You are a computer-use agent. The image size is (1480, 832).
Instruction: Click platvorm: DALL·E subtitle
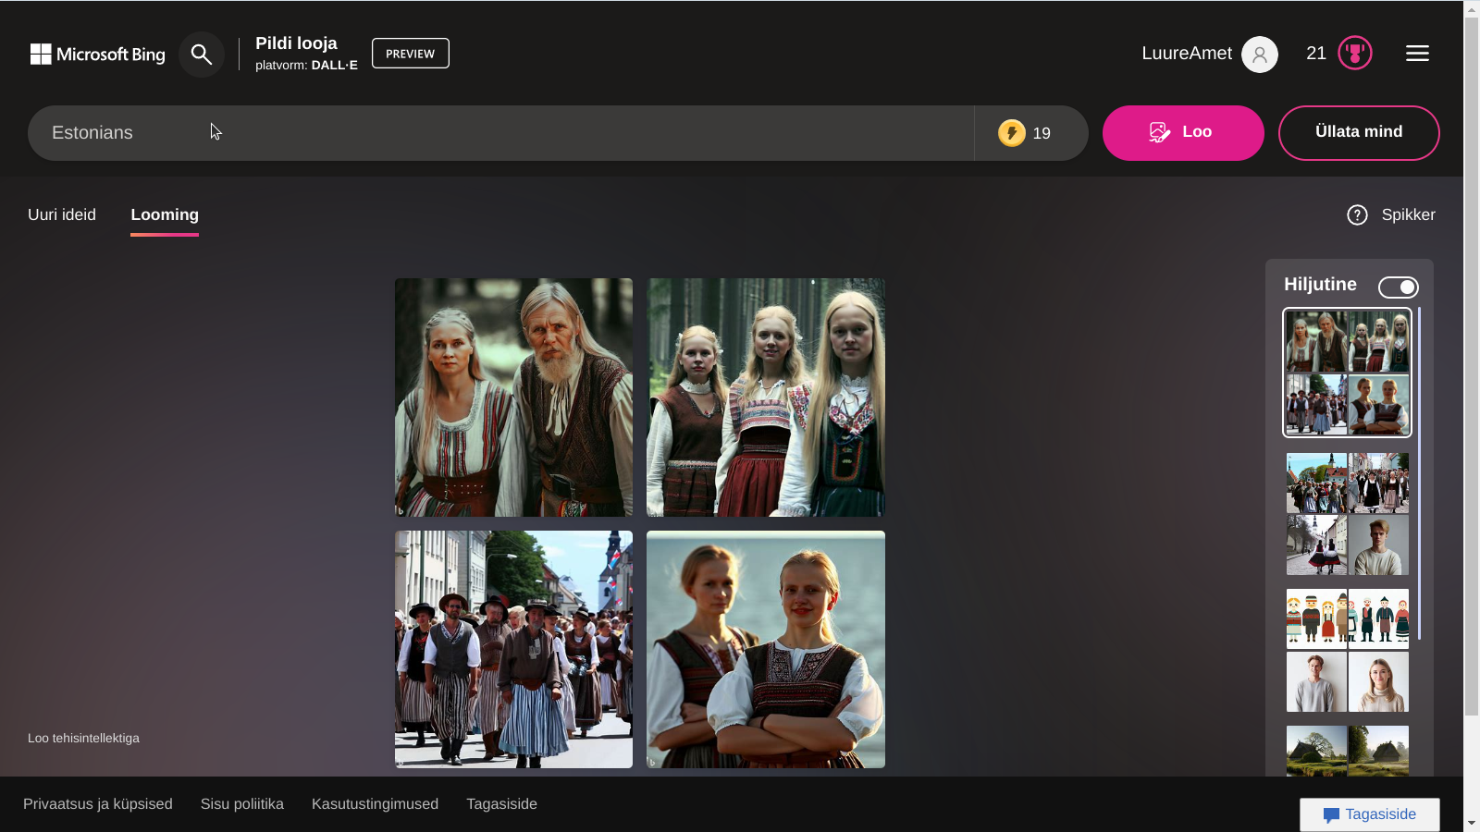pyautogui.click(x=306, y=65)
